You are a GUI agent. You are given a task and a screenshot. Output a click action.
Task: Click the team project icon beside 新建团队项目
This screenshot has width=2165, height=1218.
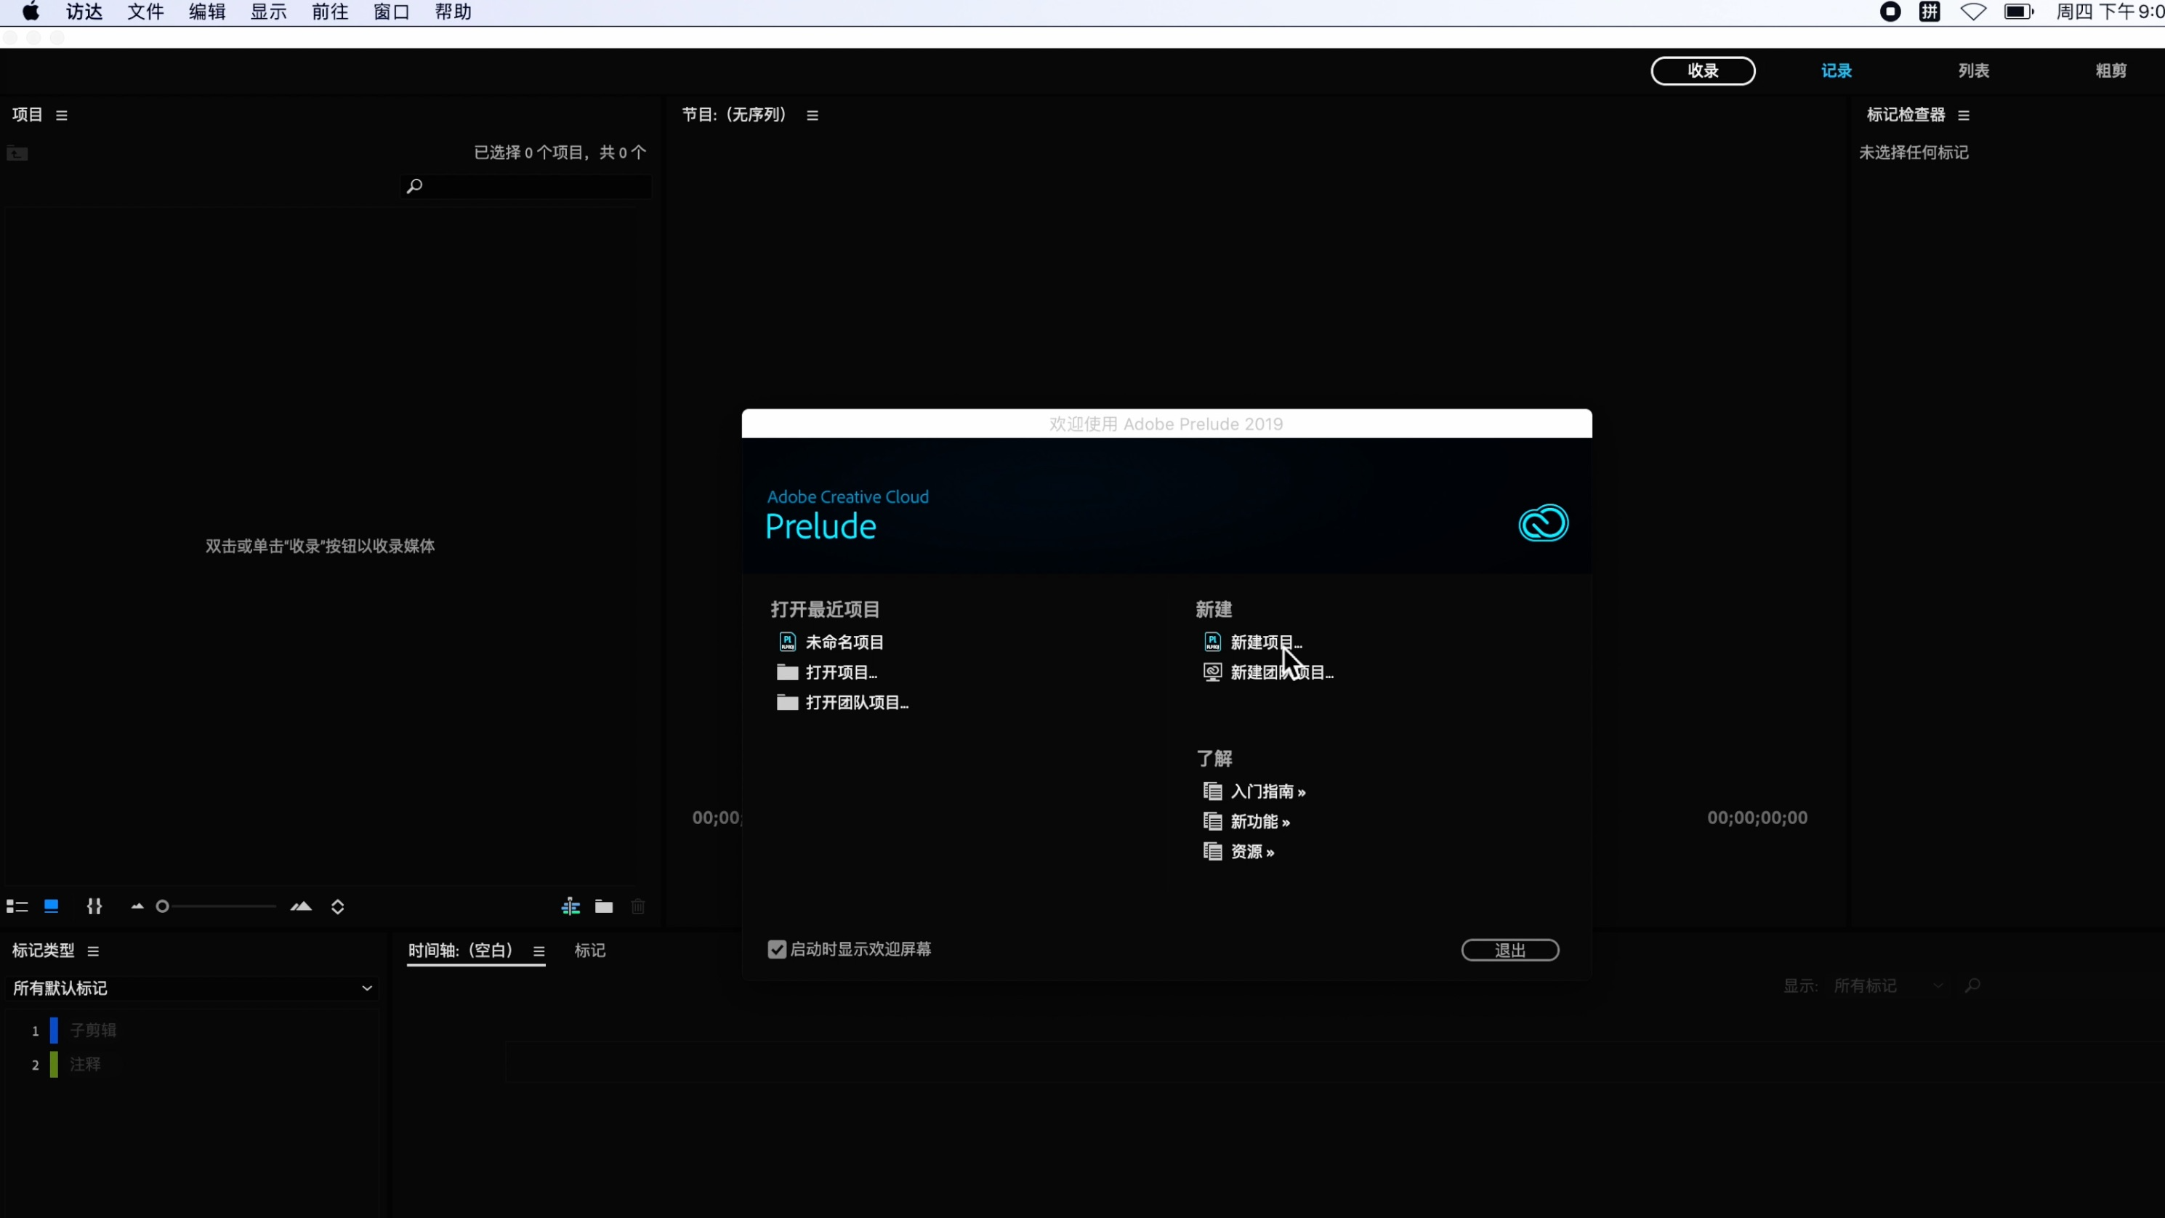pyautogui.click(x=1213, y=672)
